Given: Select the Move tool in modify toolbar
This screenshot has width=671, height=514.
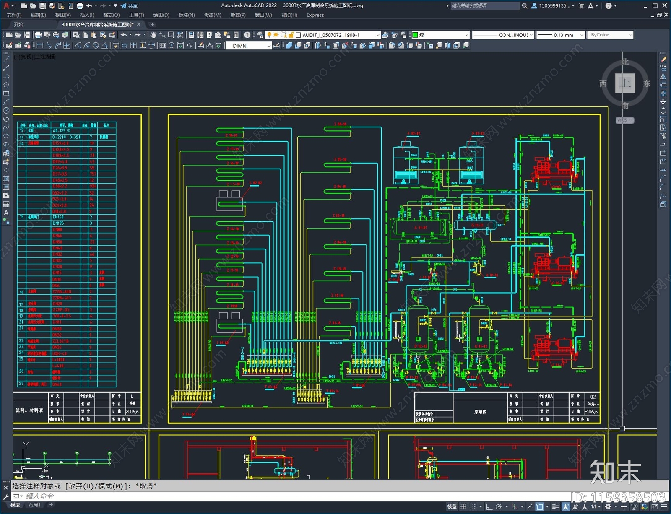Looking at the screenshot, I should [x=663, y=102].
